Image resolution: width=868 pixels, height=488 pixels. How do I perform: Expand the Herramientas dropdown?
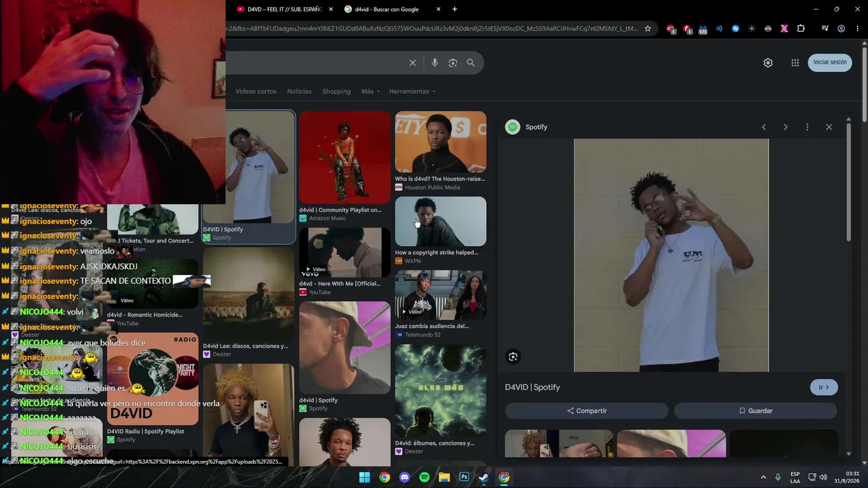coord(412,91)
